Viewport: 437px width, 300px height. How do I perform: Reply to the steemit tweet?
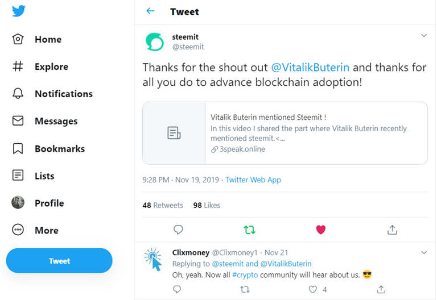pos(178,230)
